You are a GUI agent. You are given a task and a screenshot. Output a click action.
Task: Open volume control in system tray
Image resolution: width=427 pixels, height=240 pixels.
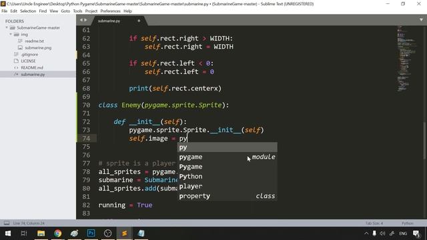click(382, 233)
